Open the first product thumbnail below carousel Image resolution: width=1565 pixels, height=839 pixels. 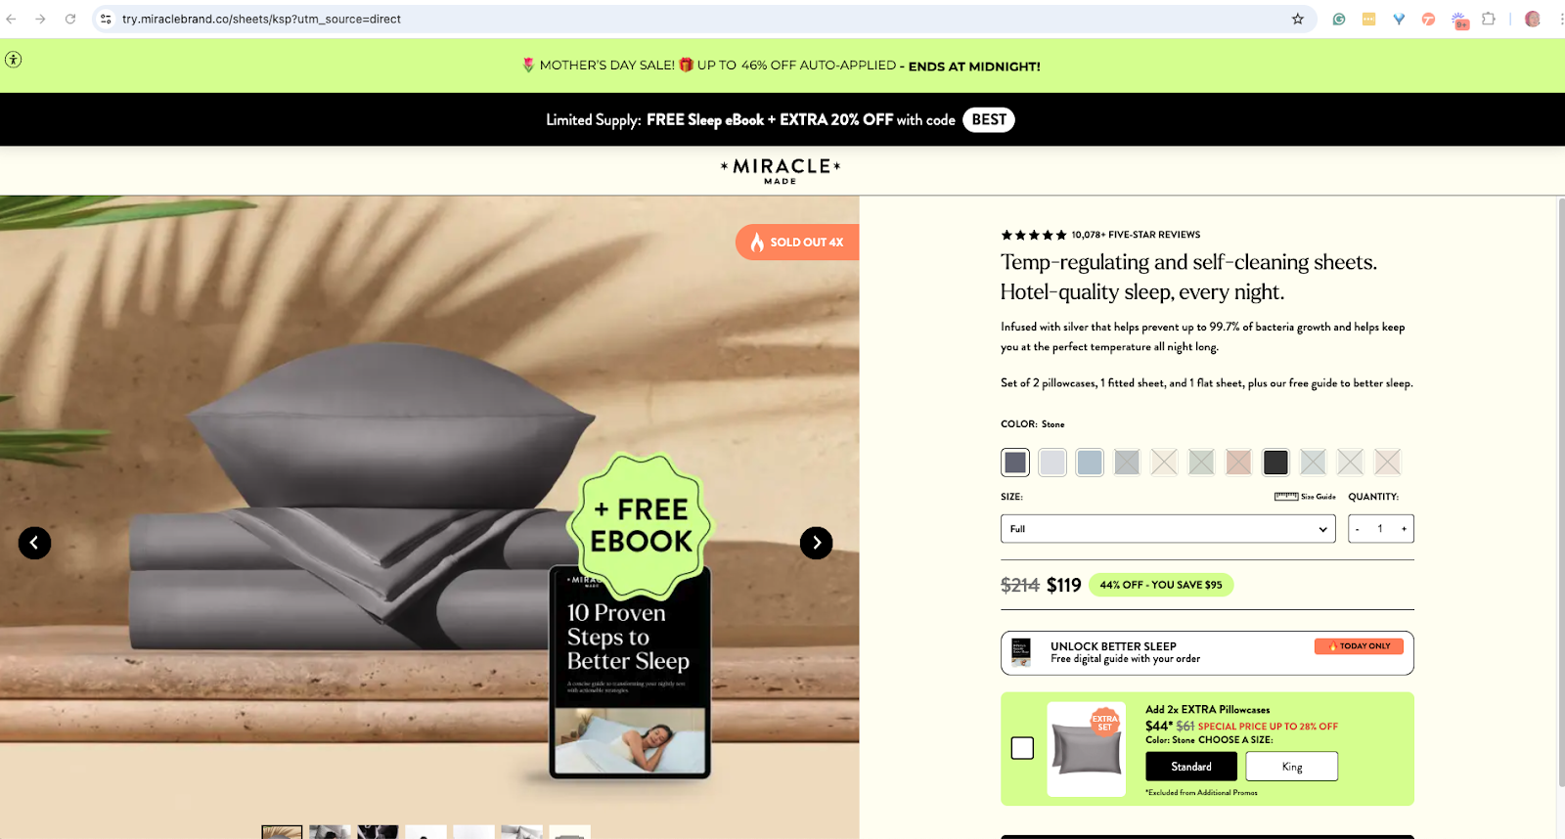[x=282, y=832]
